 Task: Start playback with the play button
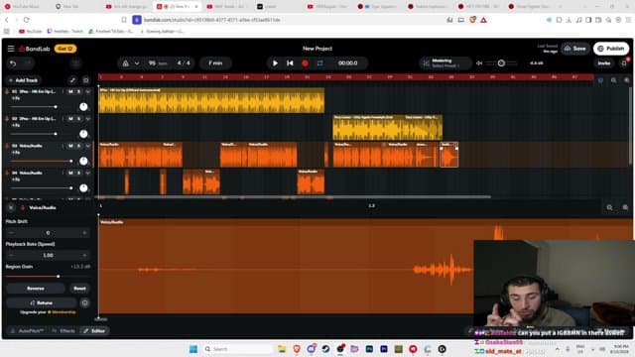275,63
